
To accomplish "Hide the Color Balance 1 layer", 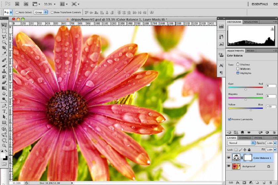I will pos(229,158).
